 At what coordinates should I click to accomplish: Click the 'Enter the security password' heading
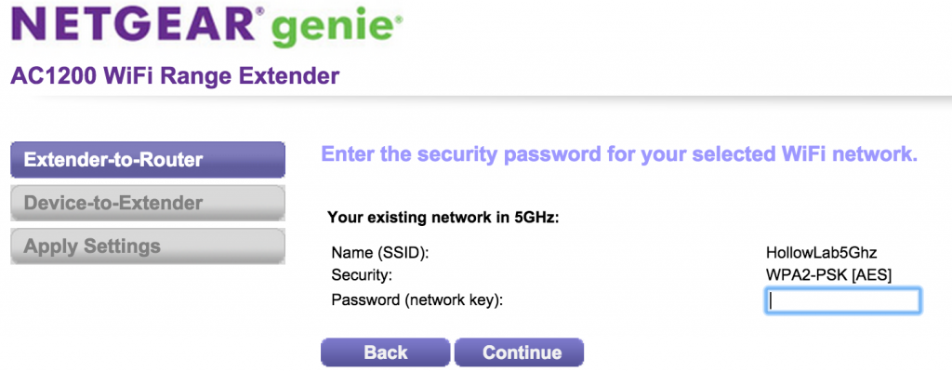point(619,154)
